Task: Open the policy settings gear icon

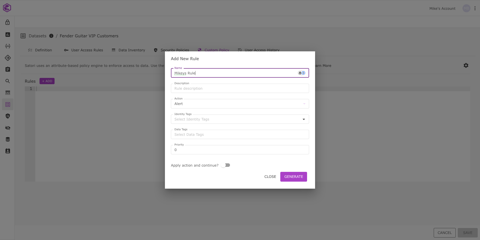Action: tap(466, 65)
